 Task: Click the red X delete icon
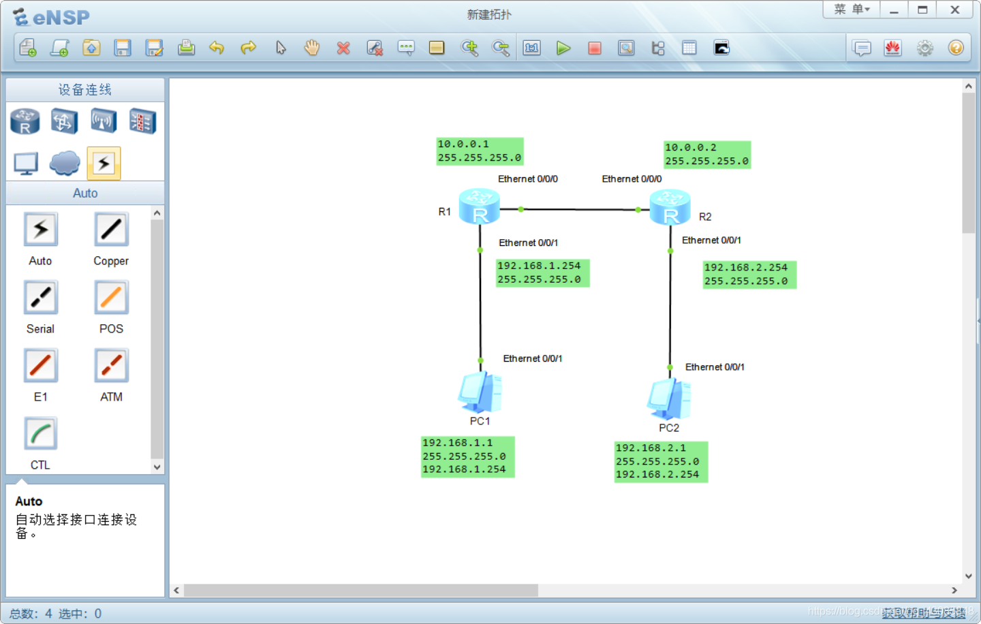[x=343, y=48]
